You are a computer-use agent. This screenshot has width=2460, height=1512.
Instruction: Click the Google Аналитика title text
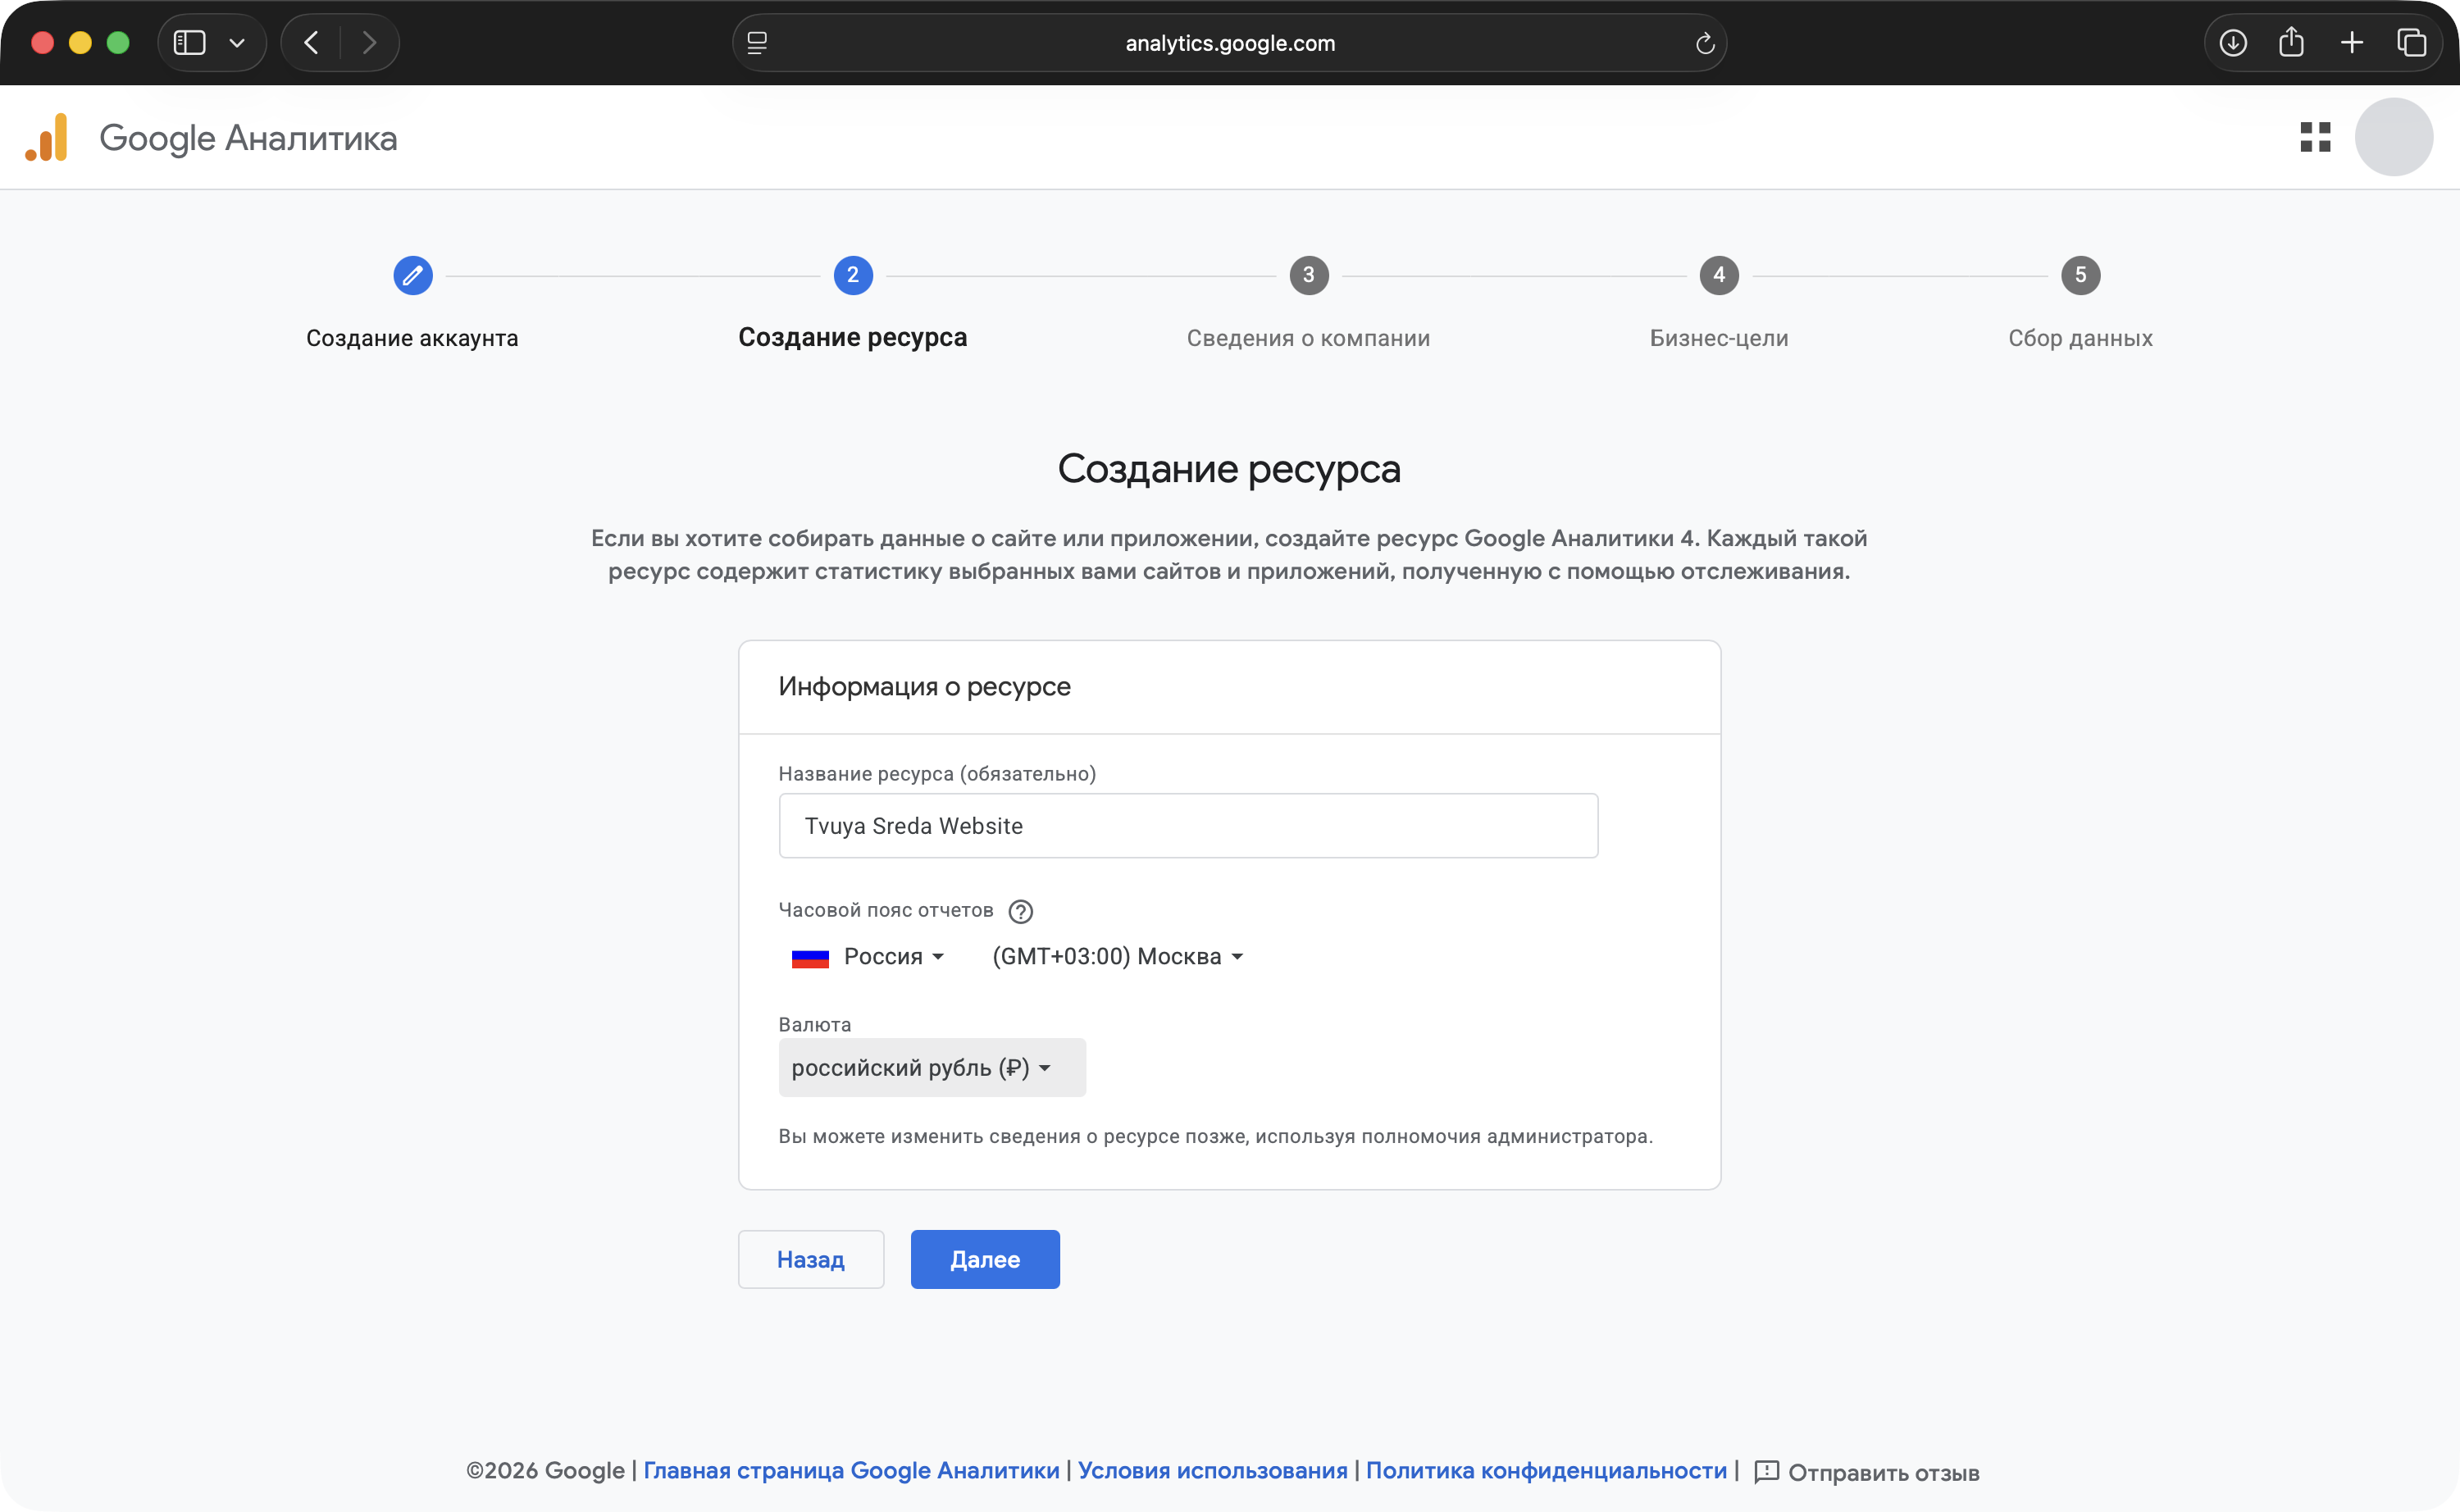pyautogui.click(x=248, y=138)
